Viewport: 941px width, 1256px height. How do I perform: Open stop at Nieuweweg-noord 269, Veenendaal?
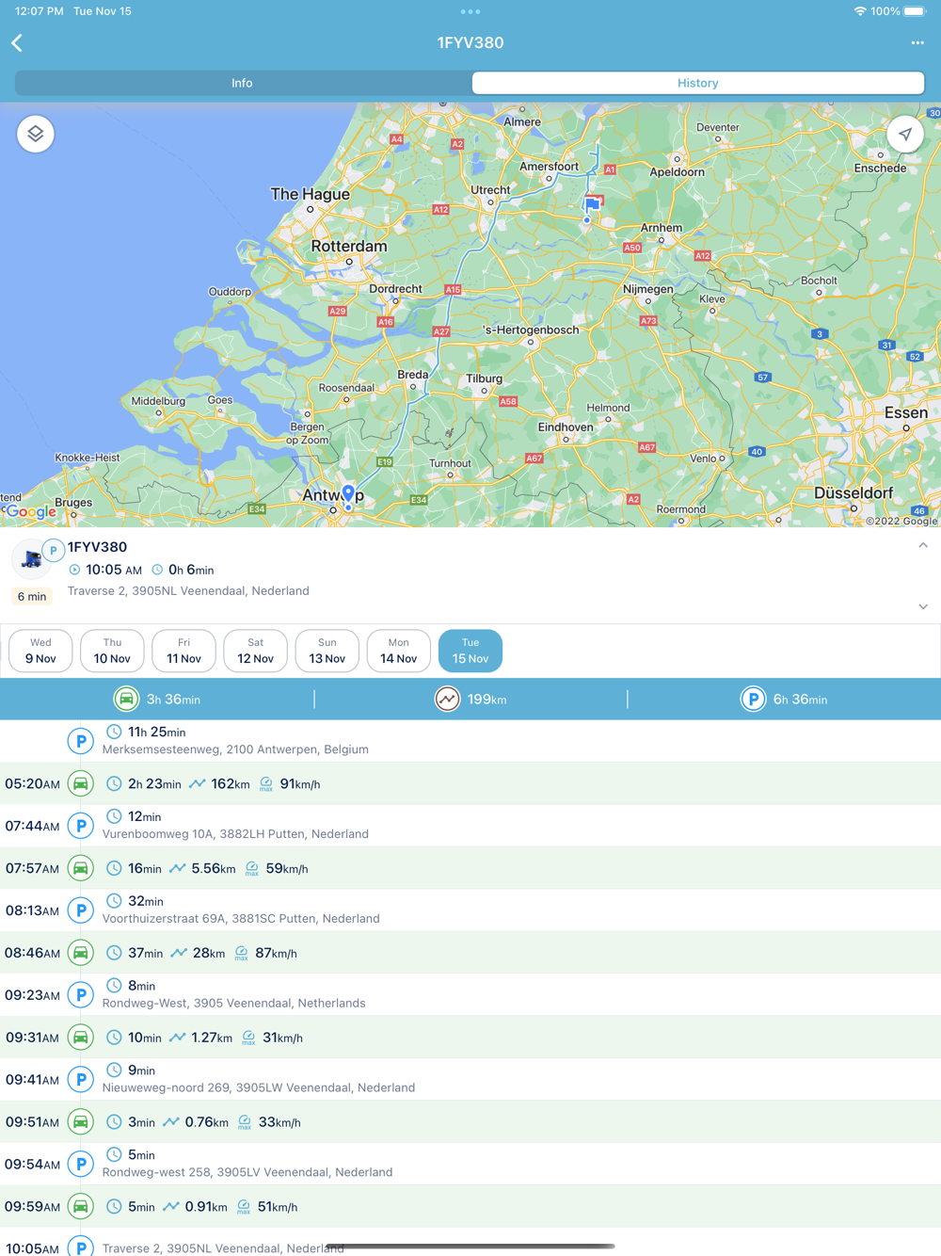click(x=470, y=1080)
